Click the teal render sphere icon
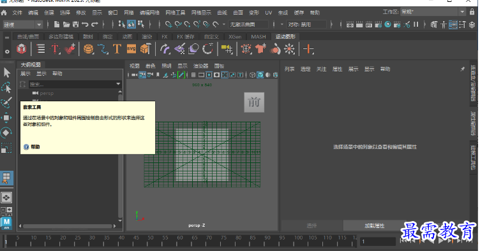The width and height of the screenshot is (480, 251). click(x=387, y=24)
